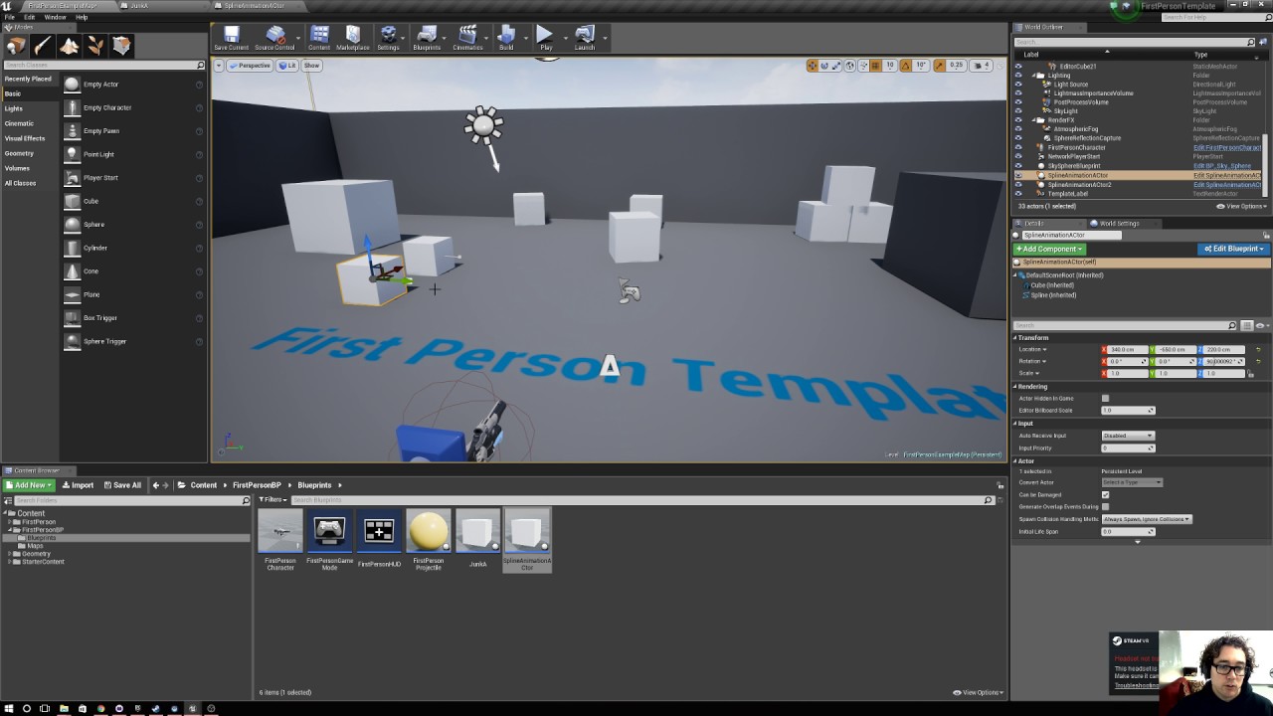Click the Import button in Content Browser

pos(78,485)
